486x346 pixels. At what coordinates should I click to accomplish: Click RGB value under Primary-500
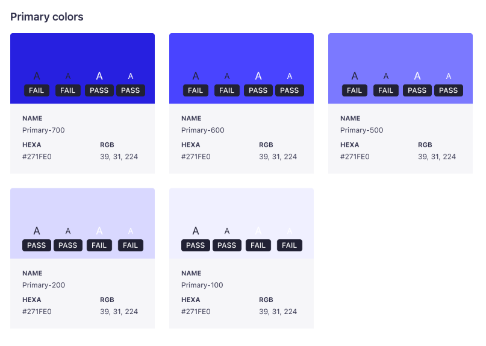[x=437, y=157]
